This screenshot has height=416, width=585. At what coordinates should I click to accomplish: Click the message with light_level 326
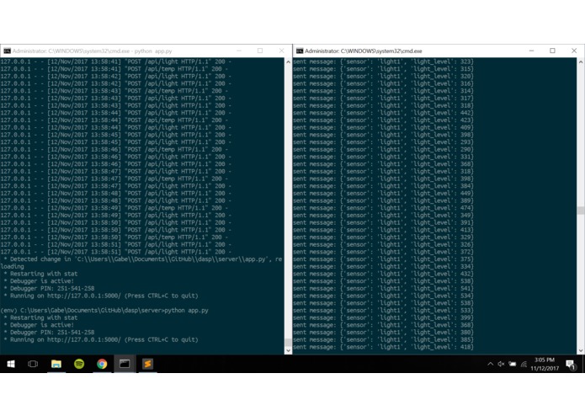pos(383,245)
